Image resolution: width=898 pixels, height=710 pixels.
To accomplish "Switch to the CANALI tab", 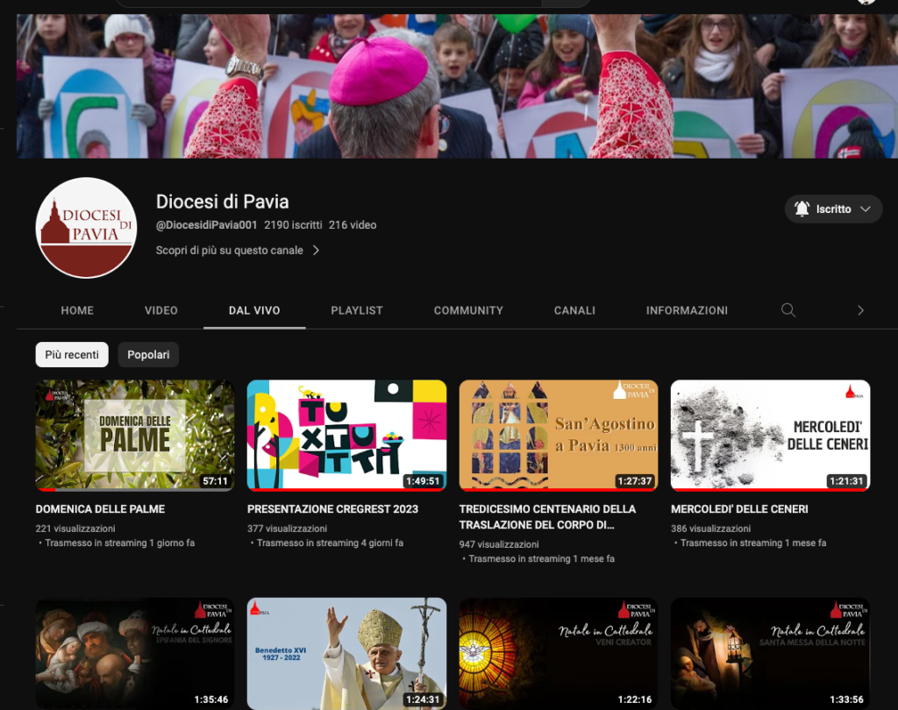I will point(574,310).
